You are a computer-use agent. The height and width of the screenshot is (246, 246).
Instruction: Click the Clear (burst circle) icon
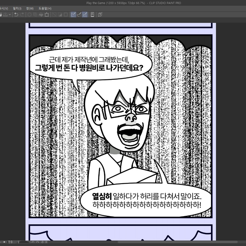[29, 14]
